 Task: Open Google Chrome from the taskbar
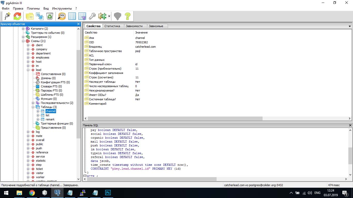(x=32, y=193)
